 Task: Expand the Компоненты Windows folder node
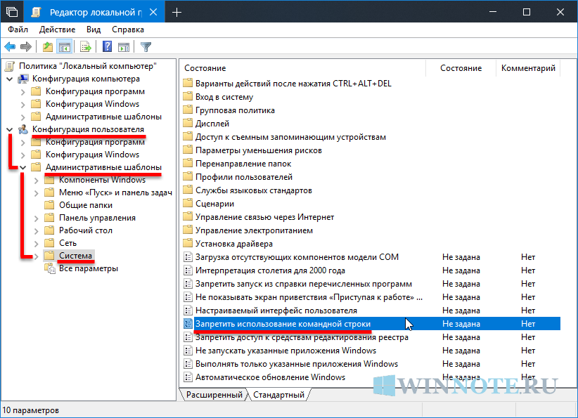(37, 180)
